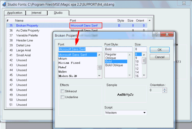192x129 pixels.
Task: Close the Broken Property dialog
Action: pyautogui.click(x=168, y=34)
